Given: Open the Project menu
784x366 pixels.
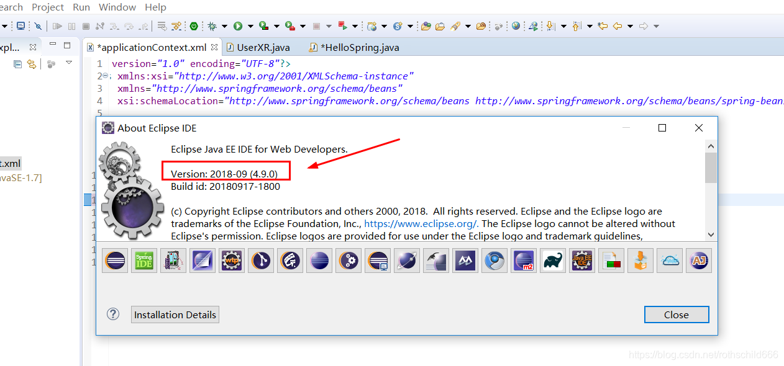Looking at the screenshot, I should pos(48,7).
